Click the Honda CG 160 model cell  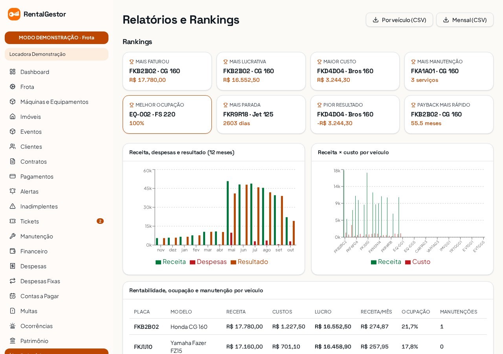click(x=189, y=326)
